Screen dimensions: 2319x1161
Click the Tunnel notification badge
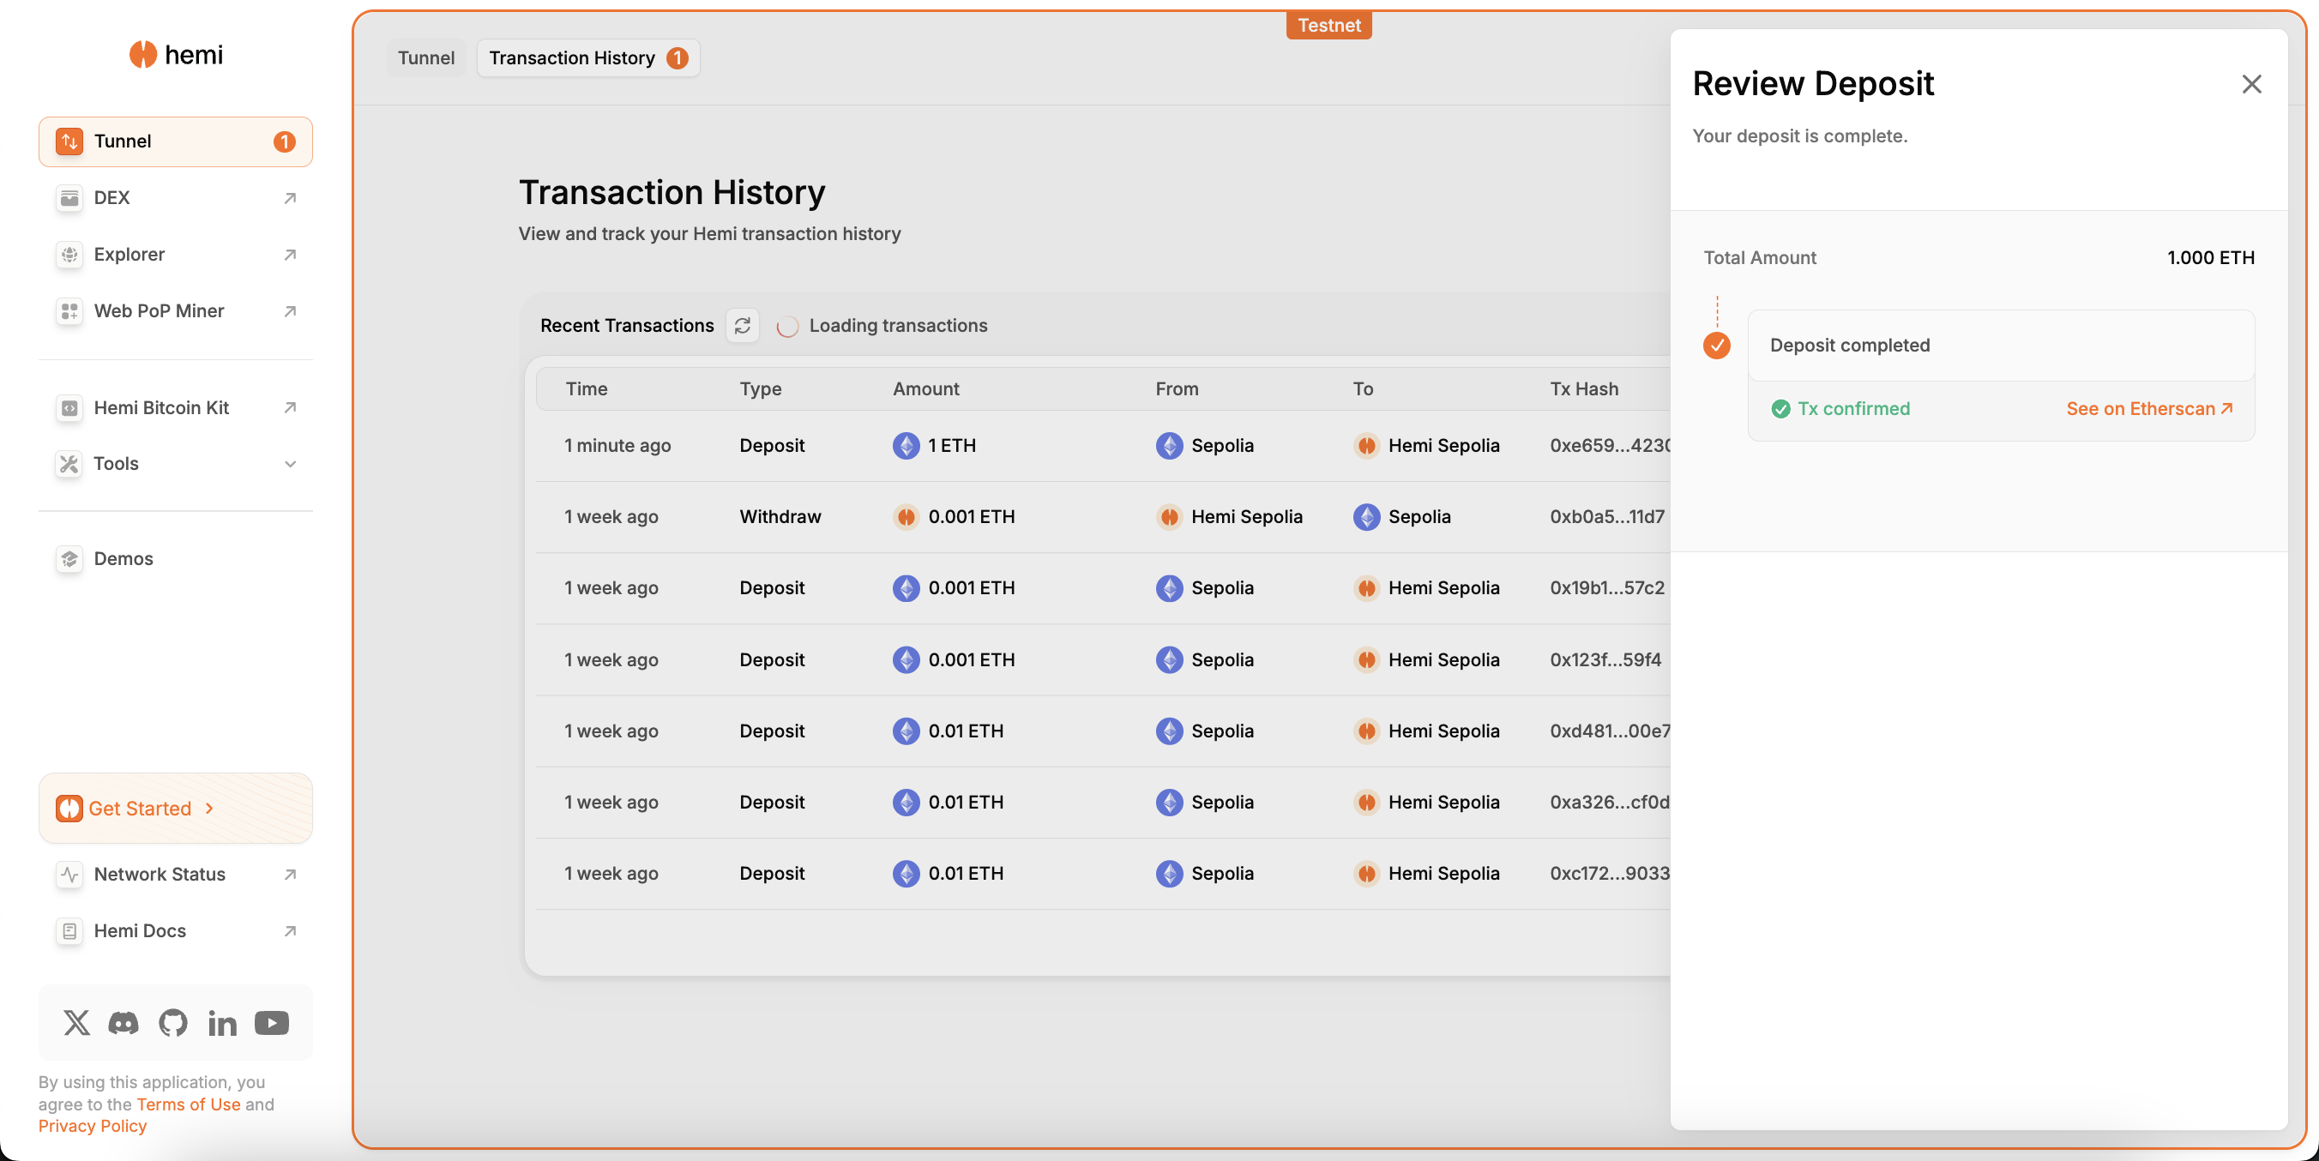[x=285, y=141]
